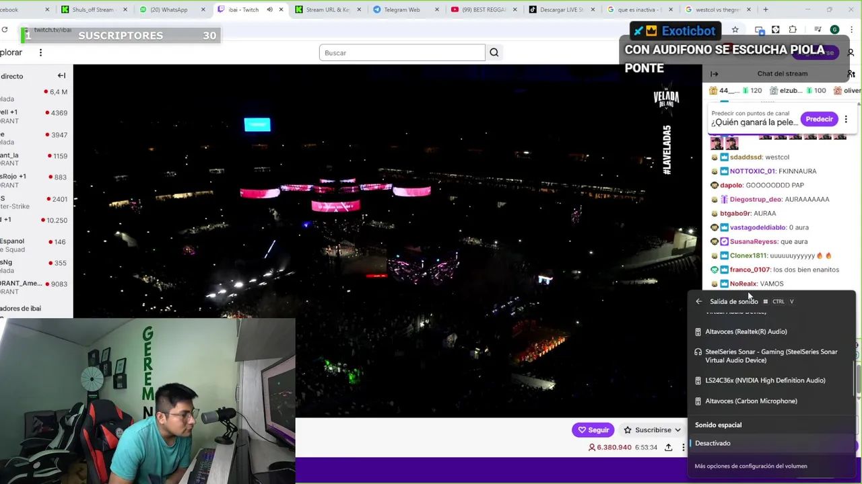Reload the Twitch page
This screenshot has width=862, height=484.
(5, 30)
